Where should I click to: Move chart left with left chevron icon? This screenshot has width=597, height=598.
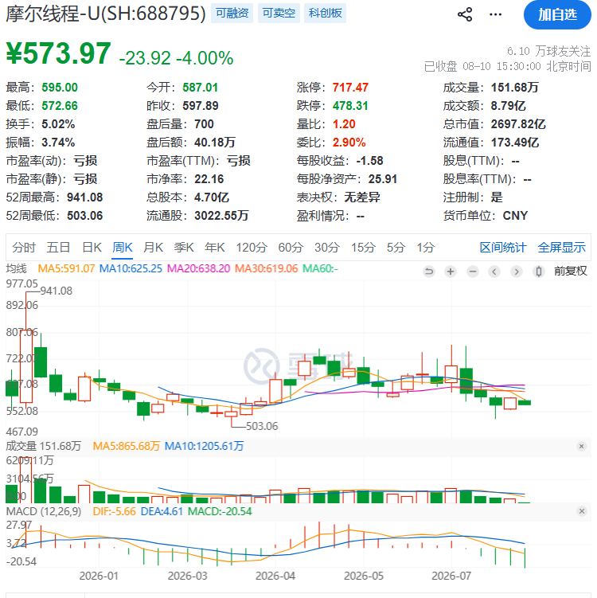494,272
